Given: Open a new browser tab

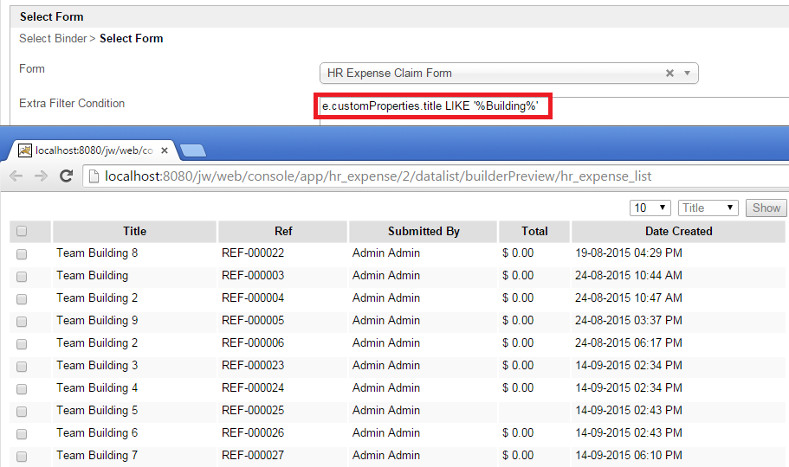Looking at the screenshot, I should pos(193,151).
